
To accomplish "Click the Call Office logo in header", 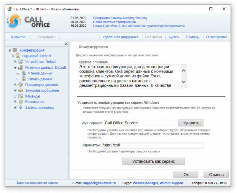I will (x=28, y=22).
